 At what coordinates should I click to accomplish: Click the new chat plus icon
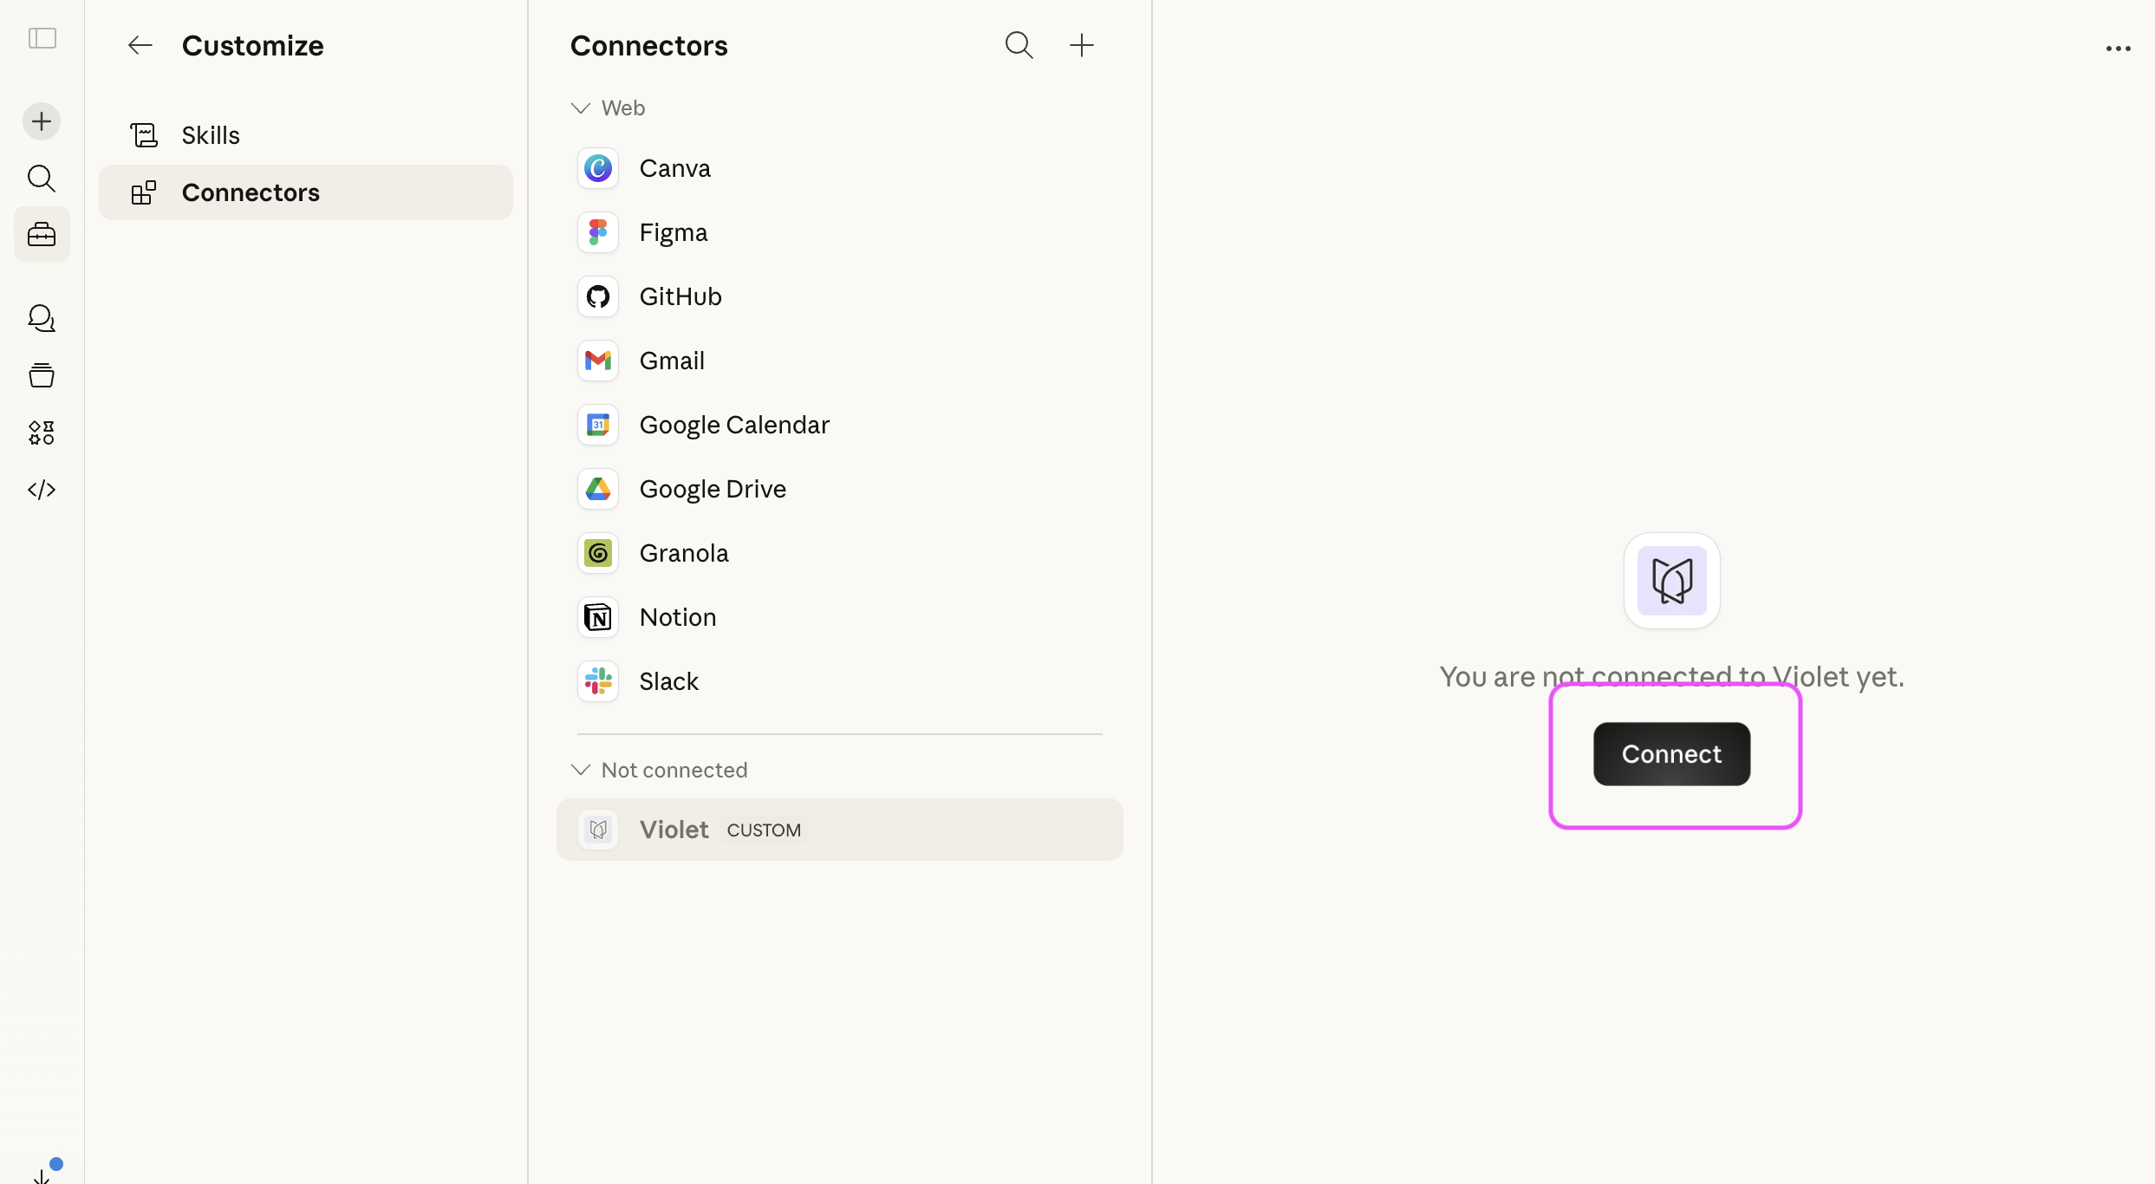42,121
